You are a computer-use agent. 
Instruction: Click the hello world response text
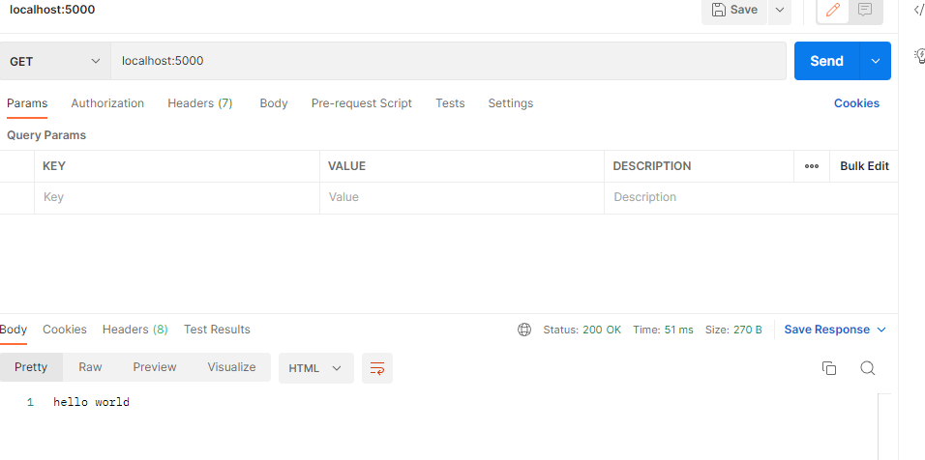(x=92, y=402)
